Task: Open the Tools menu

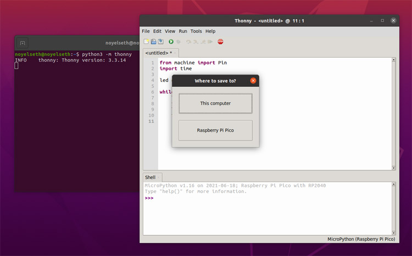Action: click(x=196, y=31)
